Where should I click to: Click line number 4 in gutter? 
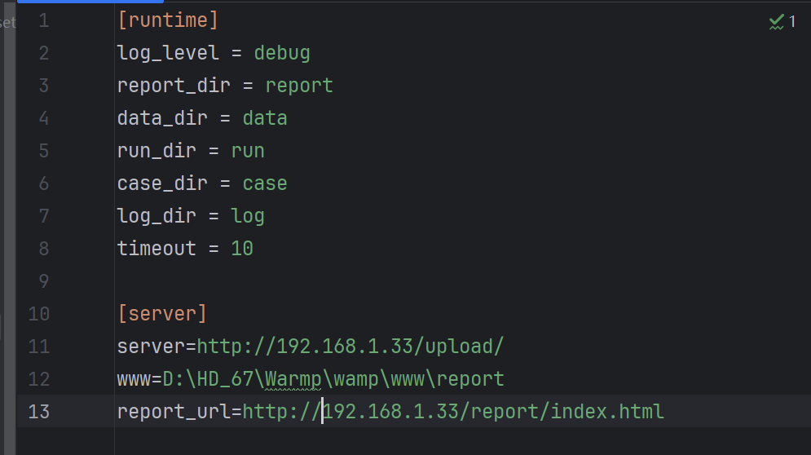point(44,118)
